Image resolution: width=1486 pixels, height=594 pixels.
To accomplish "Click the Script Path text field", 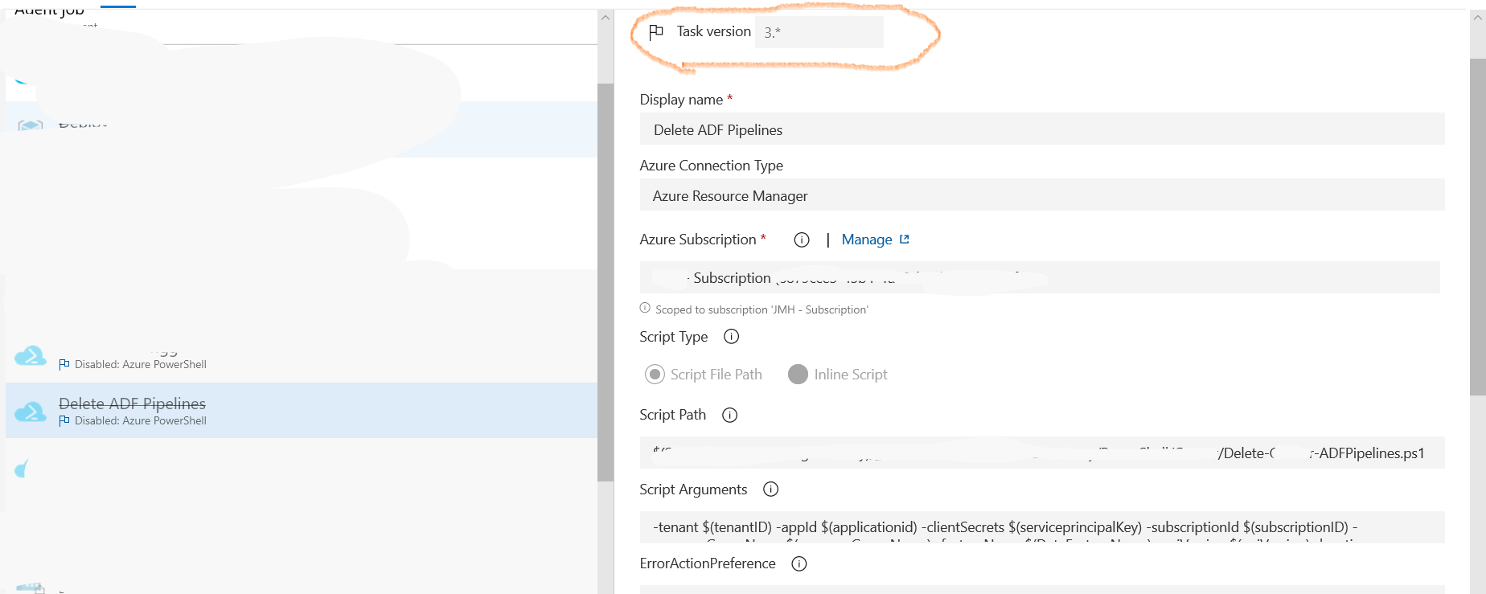I will (x=1041, y=453).
